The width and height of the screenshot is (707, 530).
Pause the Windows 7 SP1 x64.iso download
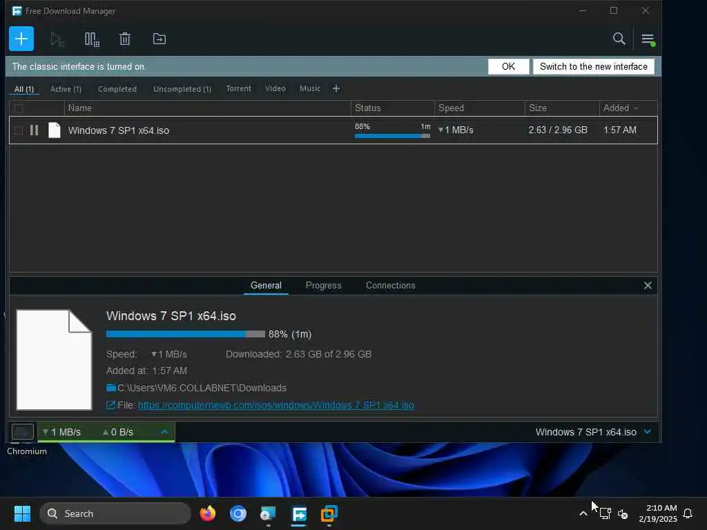click(x=35, y=130)
